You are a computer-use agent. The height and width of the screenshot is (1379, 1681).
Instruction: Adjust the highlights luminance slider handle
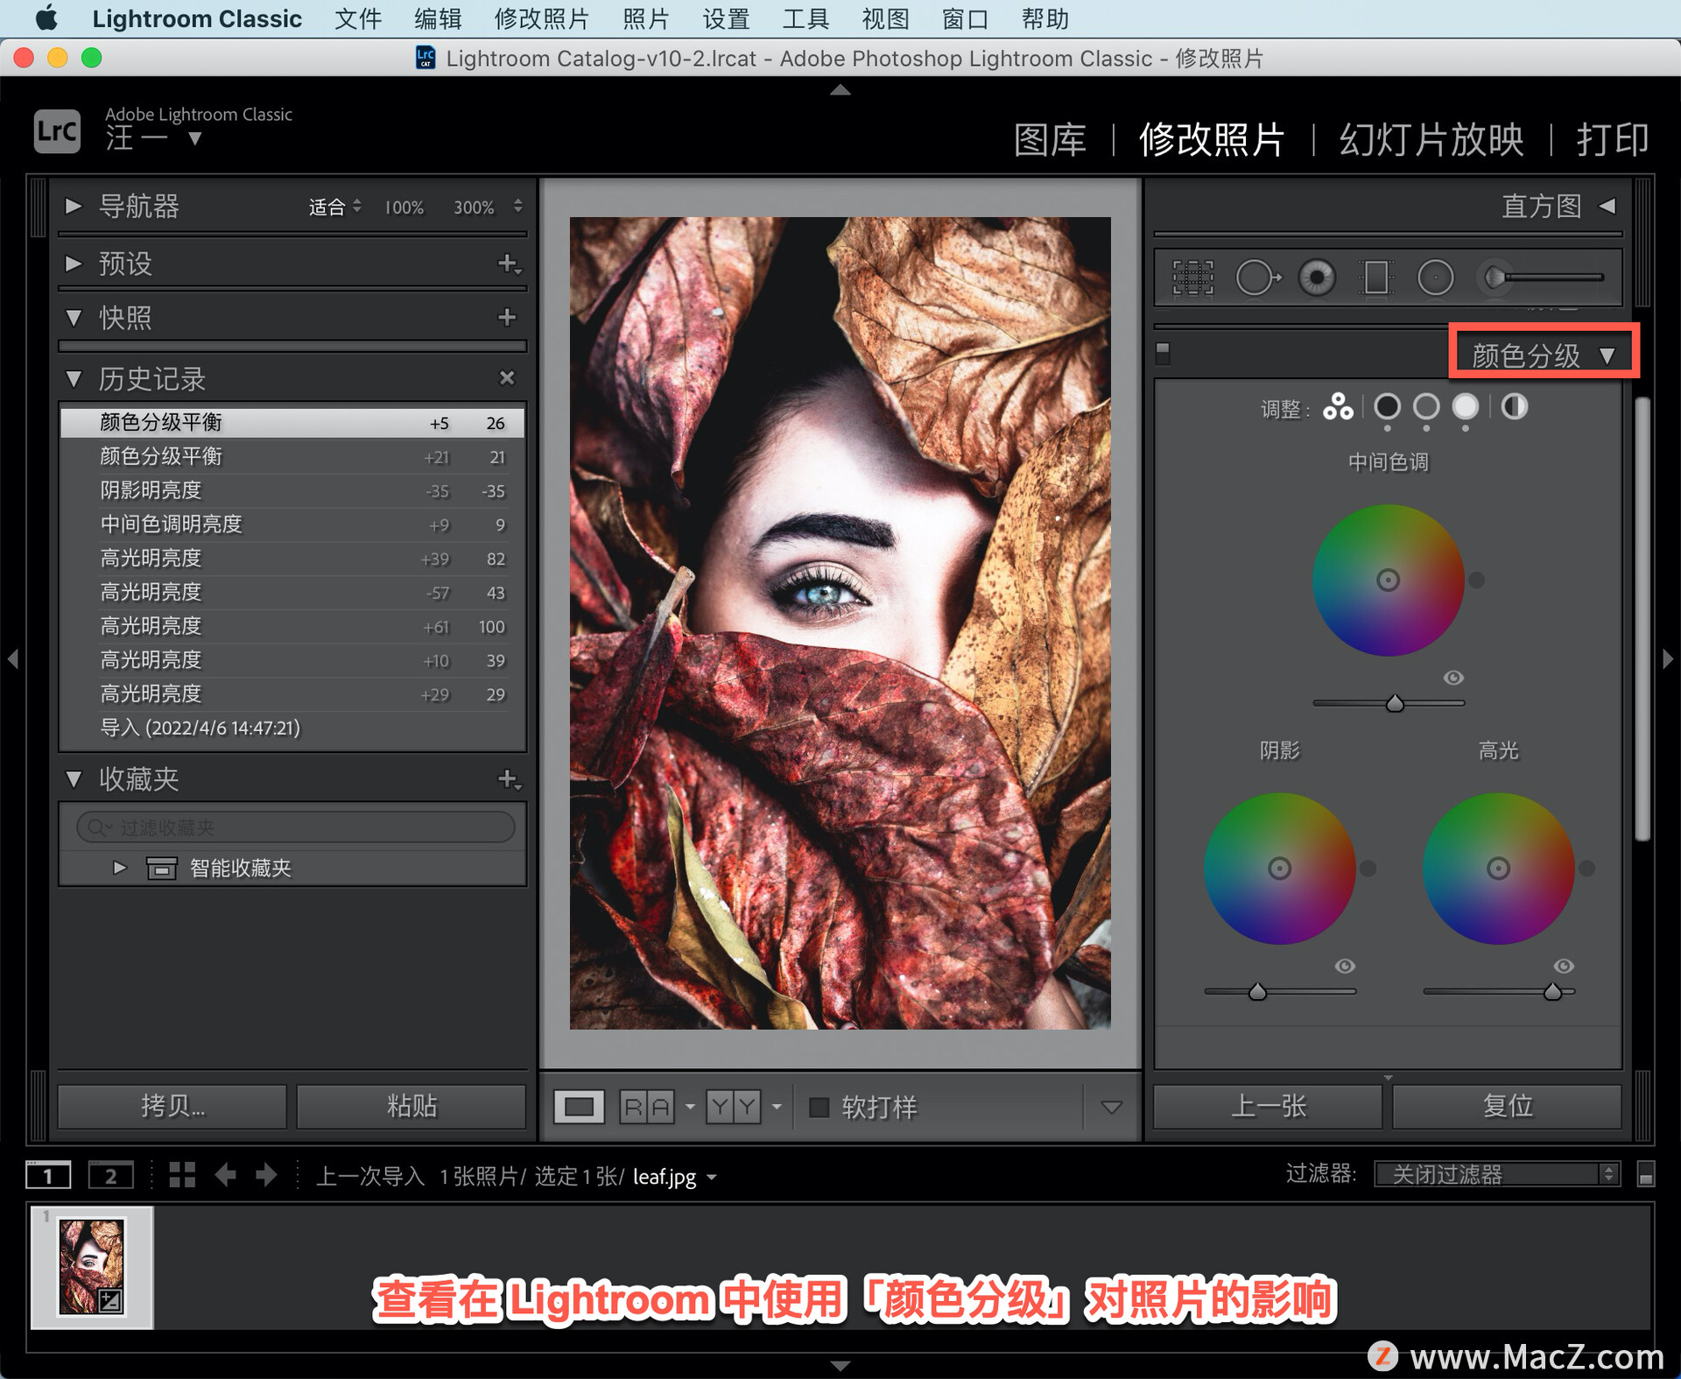click(x=1552, y=992)
